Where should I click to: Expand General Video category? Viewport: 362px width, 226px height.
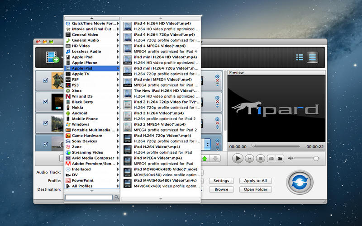coord(92,35)
